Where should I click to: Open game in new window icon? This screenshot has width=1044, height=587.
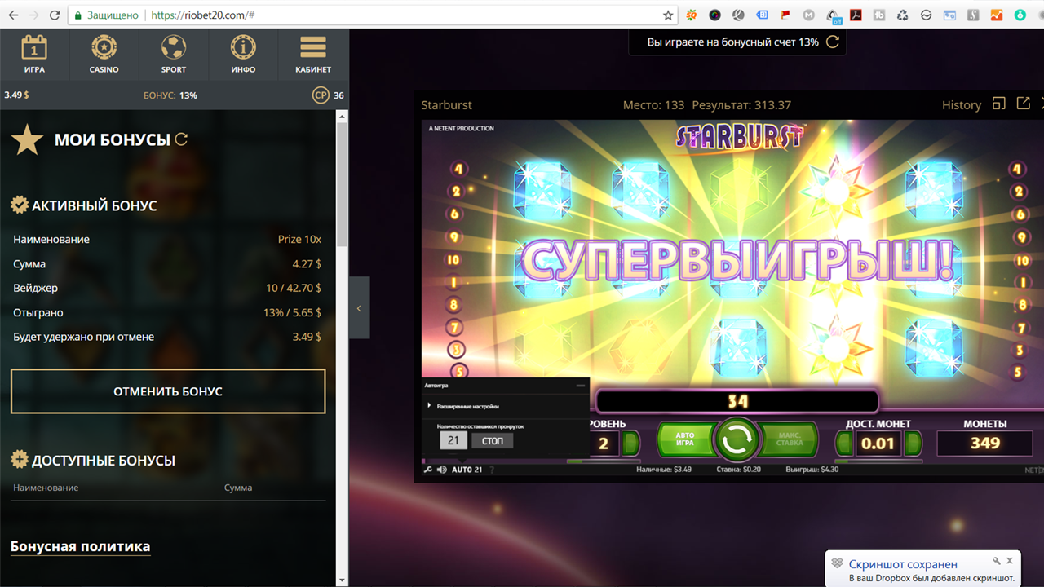[1024, 104]
